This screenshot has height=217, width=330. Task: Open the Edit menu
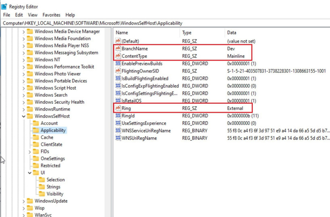19,15
